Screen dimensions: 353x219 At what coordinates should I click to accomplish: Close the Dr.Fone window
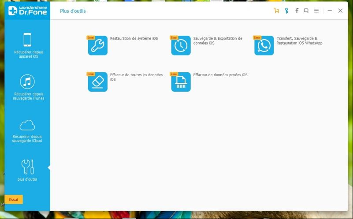click(340, 11)
